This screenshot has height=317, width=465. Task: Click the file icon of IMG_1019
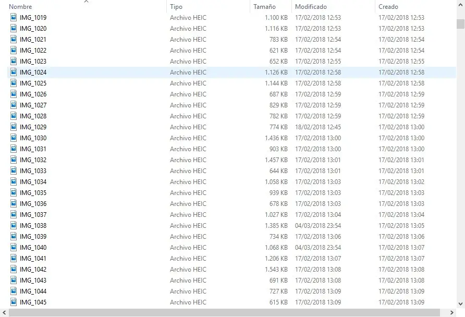(14, 17)
